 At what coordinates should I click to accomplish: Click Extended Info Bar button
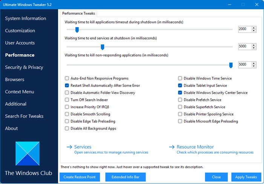[126, 177]
